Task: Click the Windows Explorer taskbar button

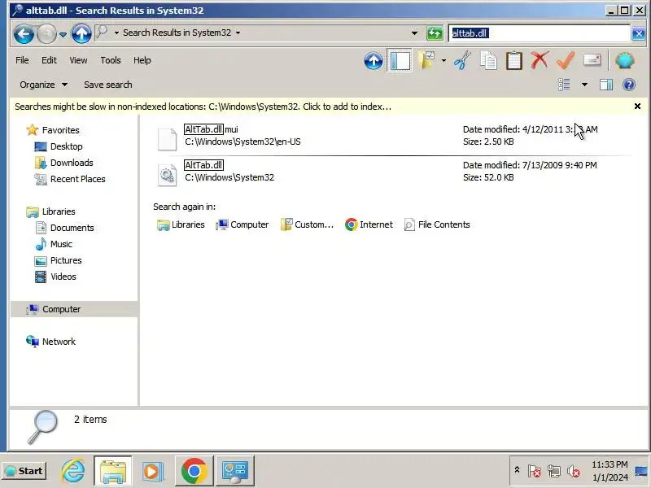Action: coord(113,471)
